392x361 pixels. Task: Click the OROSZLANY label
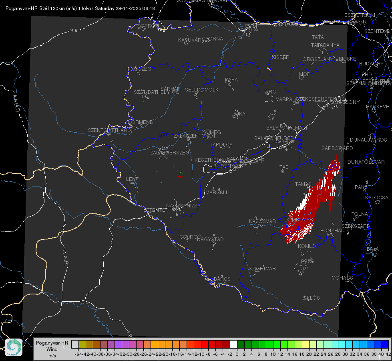point(318,59)
